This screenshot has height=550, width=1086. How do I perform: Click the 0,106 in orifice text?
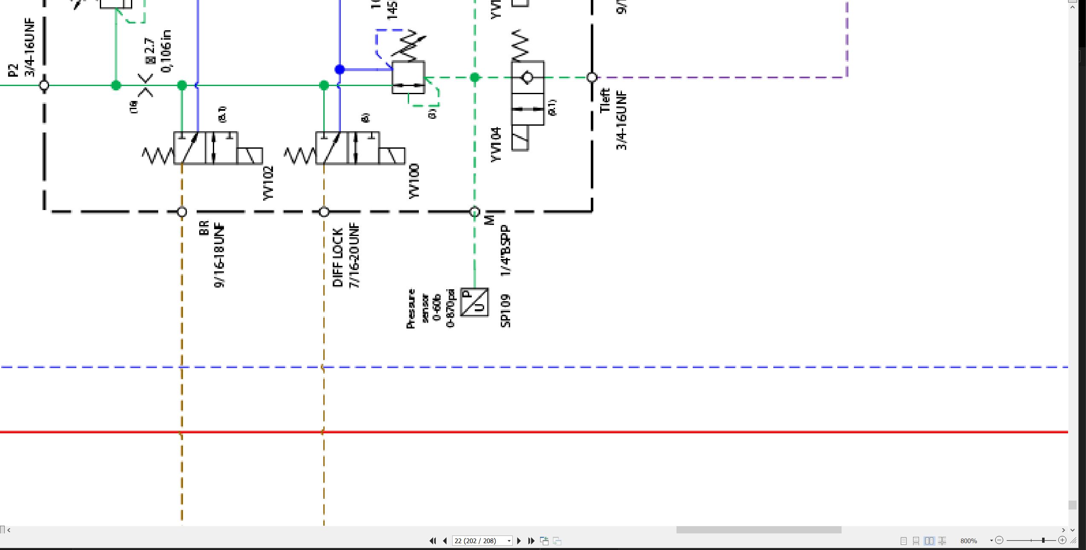point(167,51)
